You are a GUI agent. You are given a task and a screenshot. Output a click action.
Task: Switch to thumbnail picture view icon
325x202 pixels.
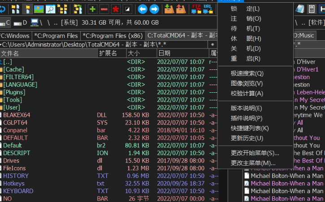coord(39,9)
